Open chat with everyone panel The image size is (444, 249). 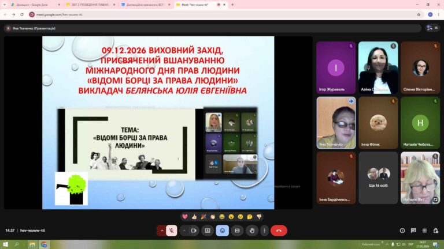coord(413,231)
